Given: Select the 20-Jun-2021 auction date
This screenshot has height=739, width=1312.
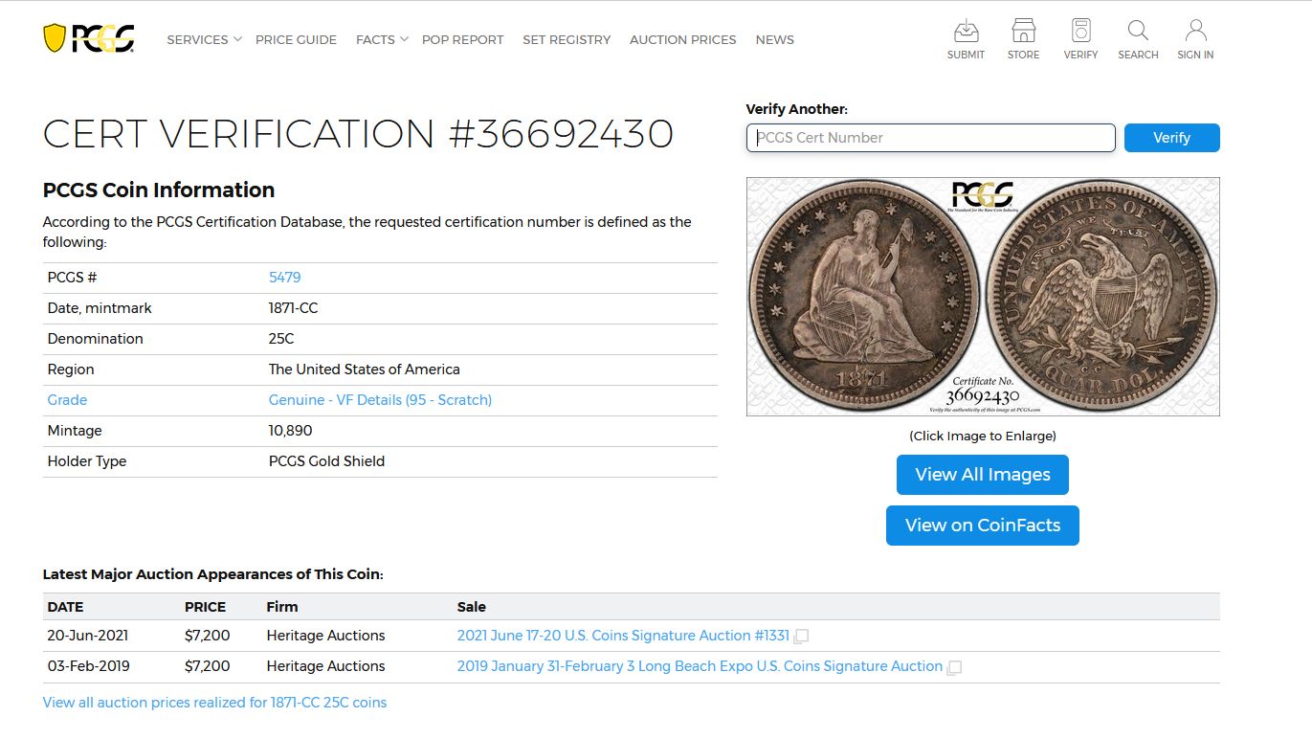Looking at the screenshot, I should point(88,636).
